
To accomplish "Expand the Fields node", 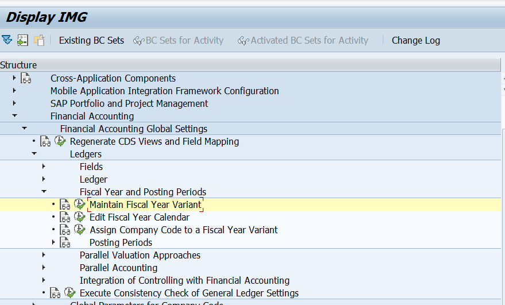I will coord(44,166).
